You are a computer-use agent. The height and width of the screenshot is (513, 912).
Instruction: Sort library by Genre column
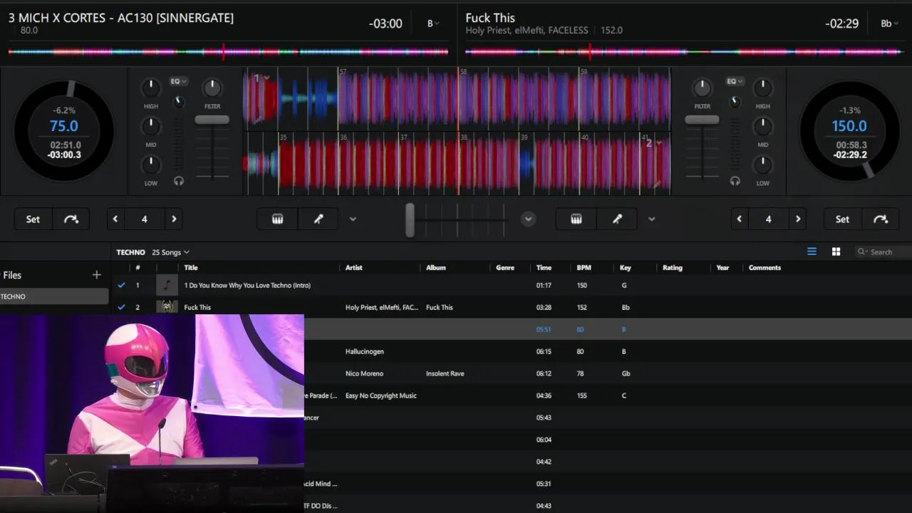click(x=505, y=268)
